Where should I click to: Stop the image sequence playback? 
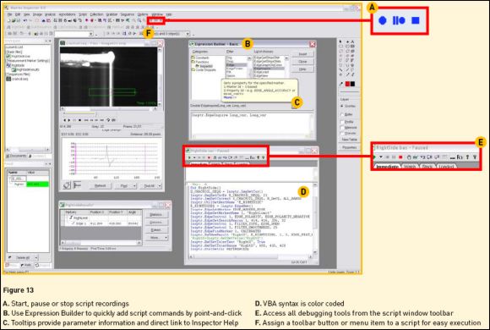(79, 120)
